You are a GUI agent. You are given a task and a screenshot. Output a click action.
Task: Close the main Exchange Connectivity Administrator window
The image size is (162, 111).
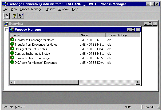pyautogui.click(x=157, y=4)
